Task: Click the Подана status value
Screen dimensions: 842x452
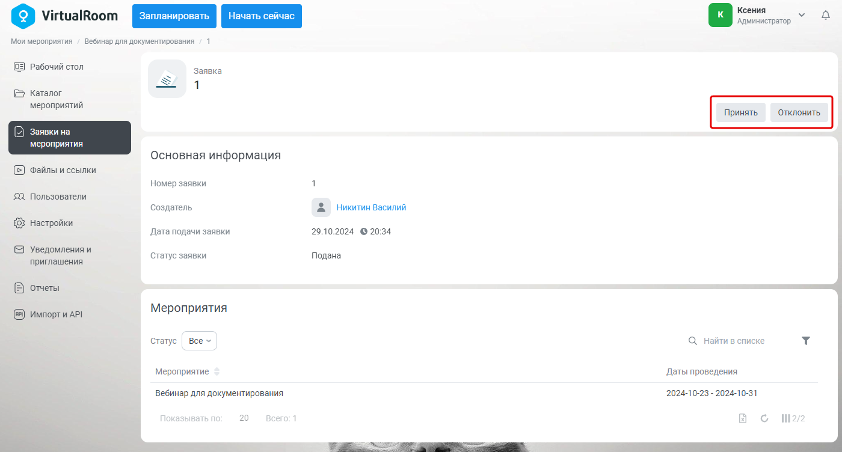Action: click(326, 255)
